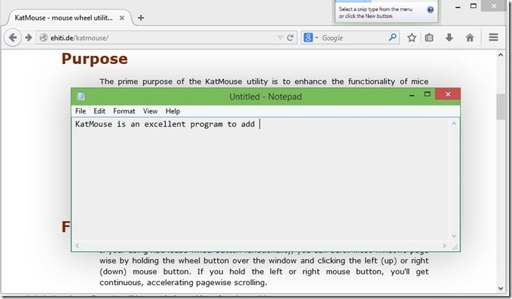The image size is (512, 299).
Task: Click Notepad scroll down arrow
Action: tap(454, 236)
